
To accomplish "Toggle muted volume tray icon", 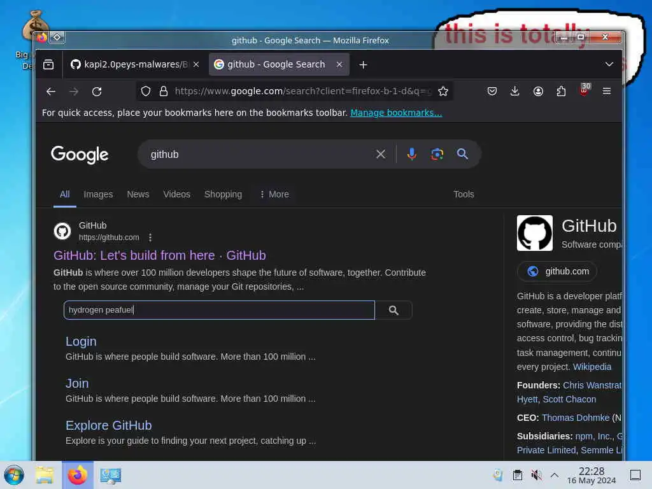I will [x=536, y=475].
